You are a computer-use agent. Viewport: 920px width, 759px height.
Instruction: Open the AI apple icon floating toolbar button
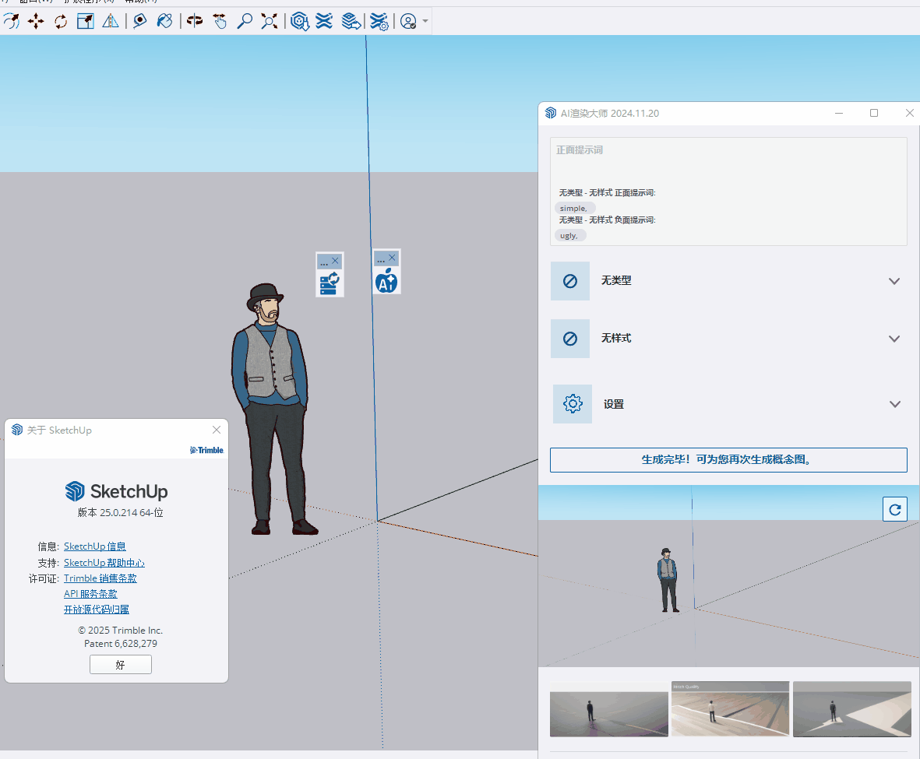tap(386, 282)
